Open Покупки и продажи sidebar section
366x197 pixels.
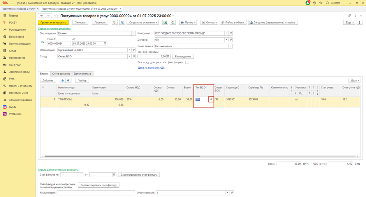20,44
